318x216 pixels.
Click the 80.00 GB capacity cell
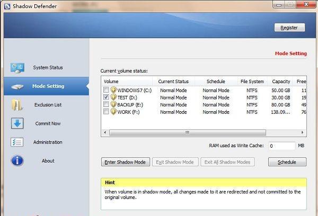(x=281, y=105)
